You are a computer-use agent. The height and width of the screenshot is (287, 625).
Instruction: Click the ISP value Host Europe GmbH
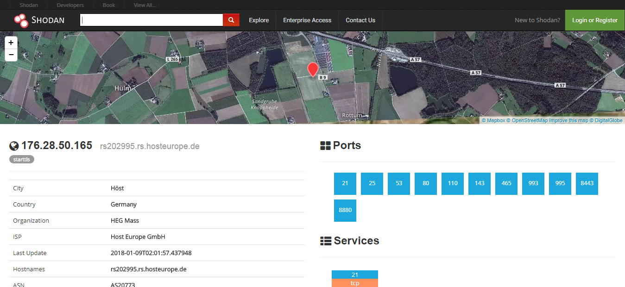[x=138, y=237]
